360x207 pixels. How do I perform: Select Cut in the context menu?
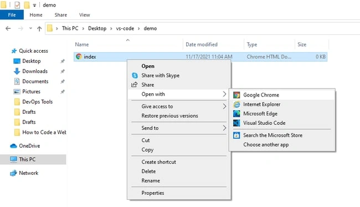[179, 140]
